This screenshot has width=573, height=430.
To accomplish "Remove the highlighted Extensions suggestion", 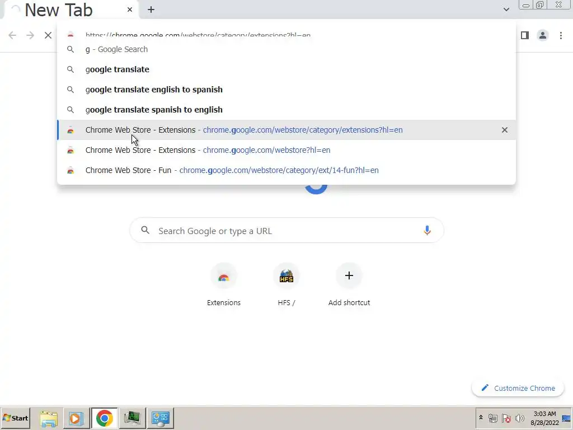I will click(504, 130).
